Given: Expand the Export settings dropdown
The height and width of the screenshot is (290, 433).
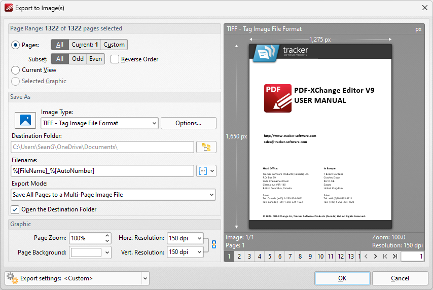Looking at the screenshot, I should click(145, 278).
